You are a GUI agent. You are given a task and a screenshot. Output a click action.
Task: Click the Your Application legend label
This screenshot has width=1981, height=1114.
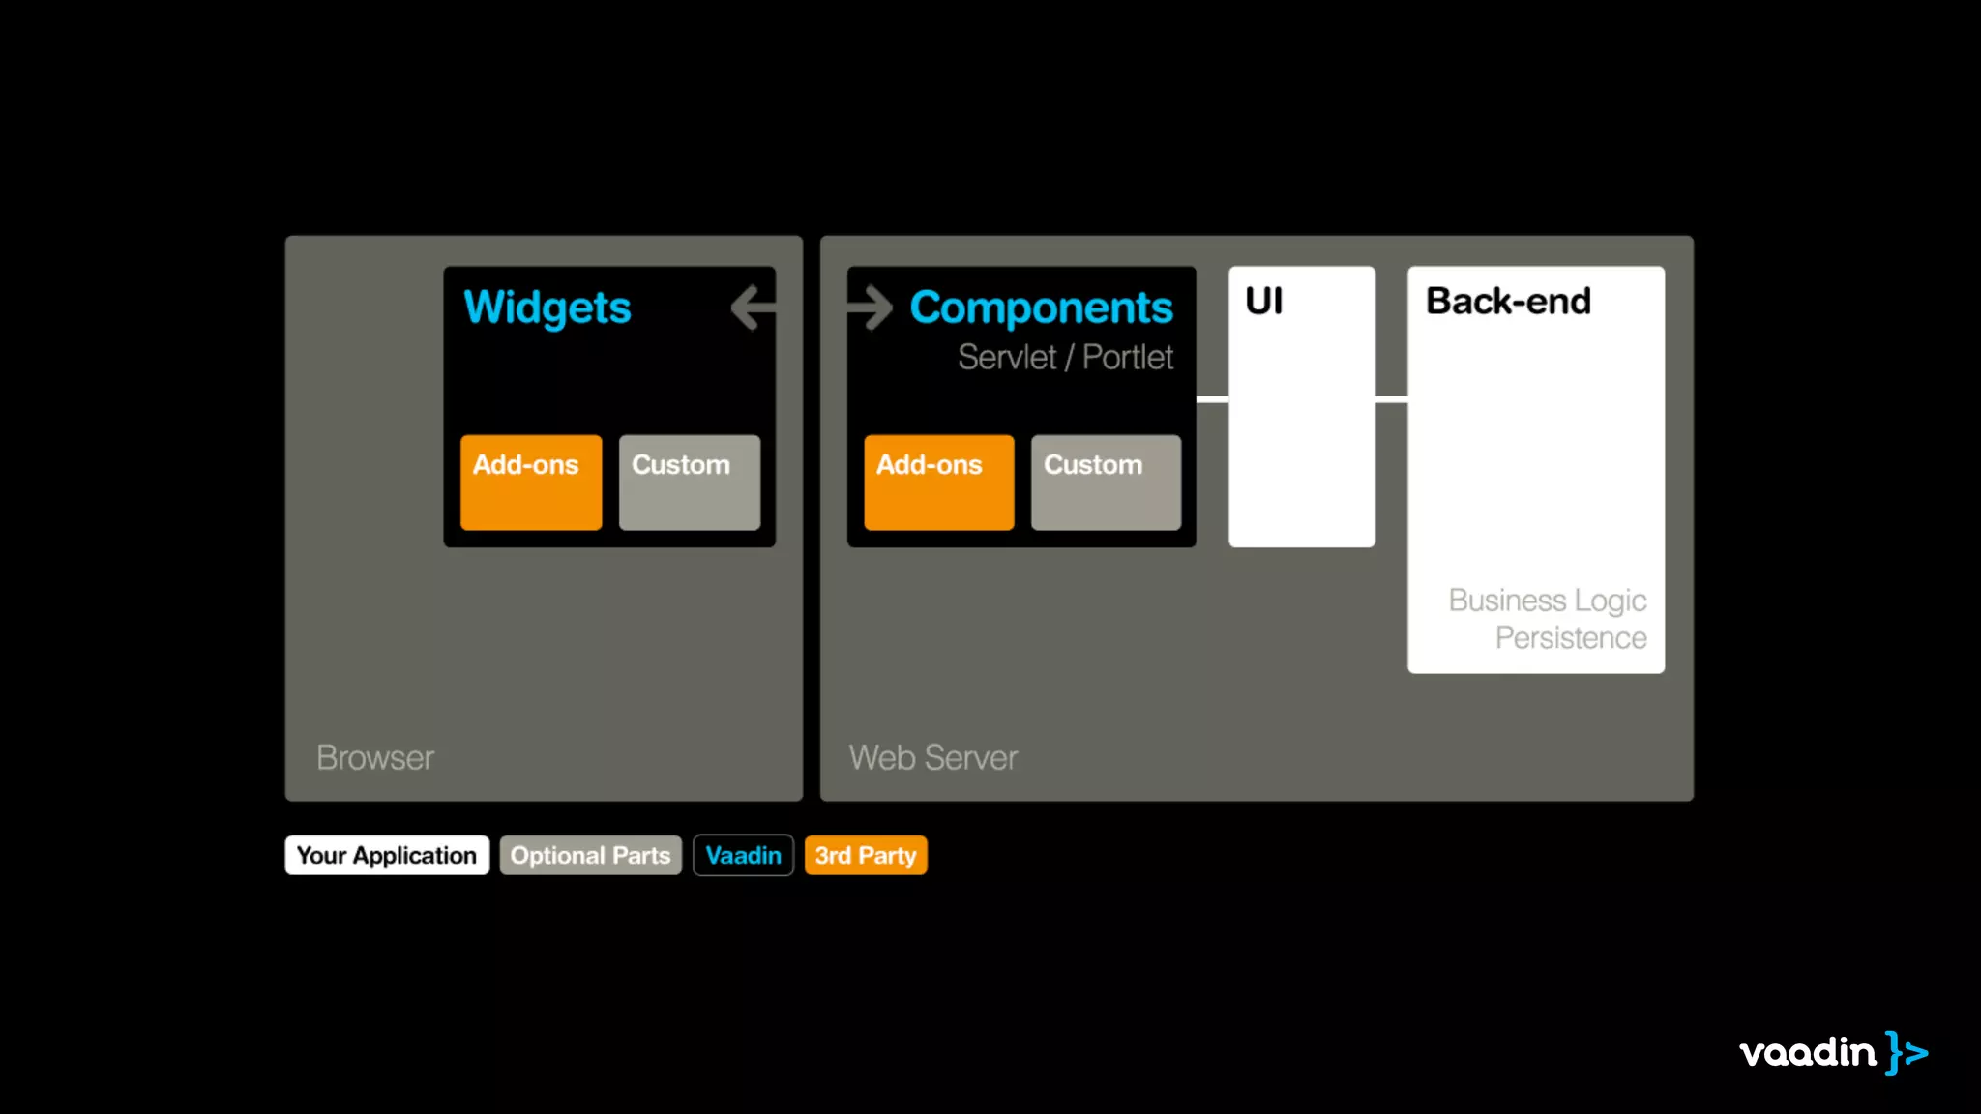tap(387, 855)
